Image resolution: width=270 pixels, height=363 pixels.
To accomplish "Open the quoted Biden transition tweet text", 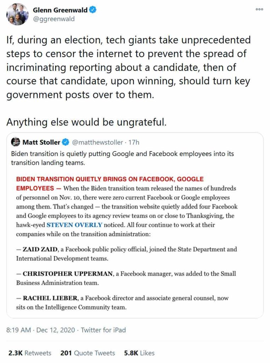I will [122, 158].
